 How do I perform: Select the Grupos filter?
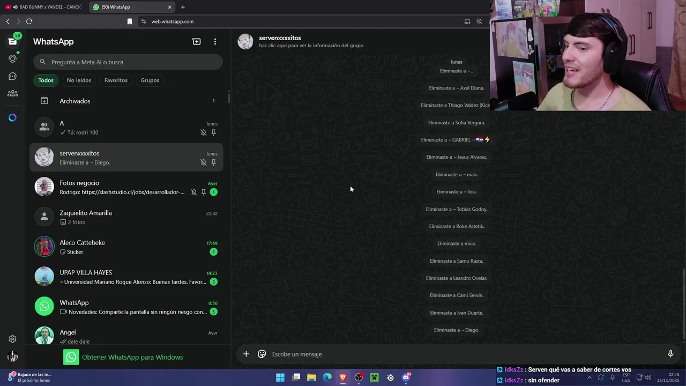[x=150, y=80]
